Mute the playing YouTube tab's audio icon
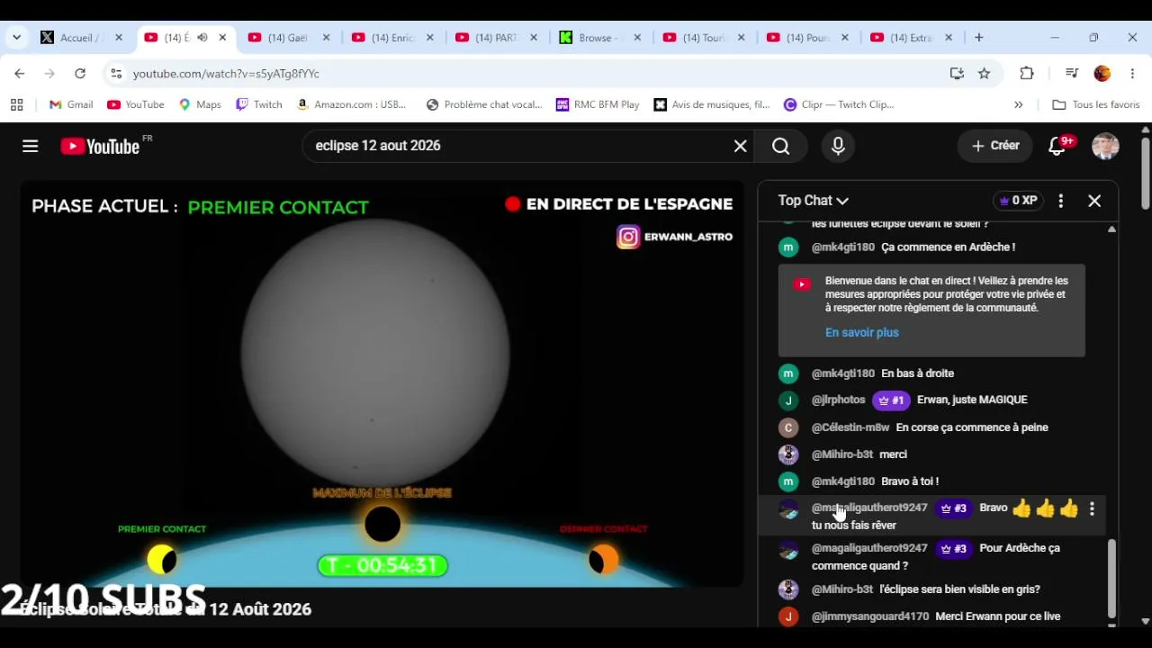Viewport: 1152px width, 648px height. 202,38
